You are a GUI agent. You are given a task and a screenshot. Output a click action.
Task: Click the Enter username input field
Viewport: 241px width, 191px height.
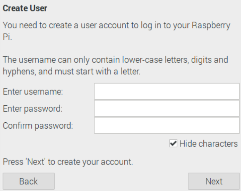click(167, 92)
